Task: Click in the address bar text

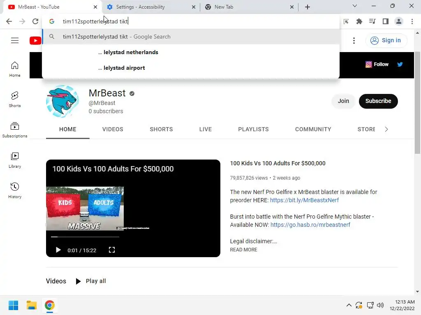Action: (95, 21)
